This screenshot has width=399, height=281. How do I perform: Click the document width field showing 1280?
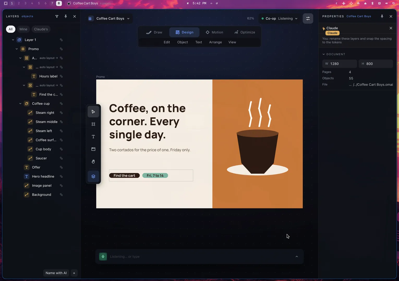[x=340, y=64]
